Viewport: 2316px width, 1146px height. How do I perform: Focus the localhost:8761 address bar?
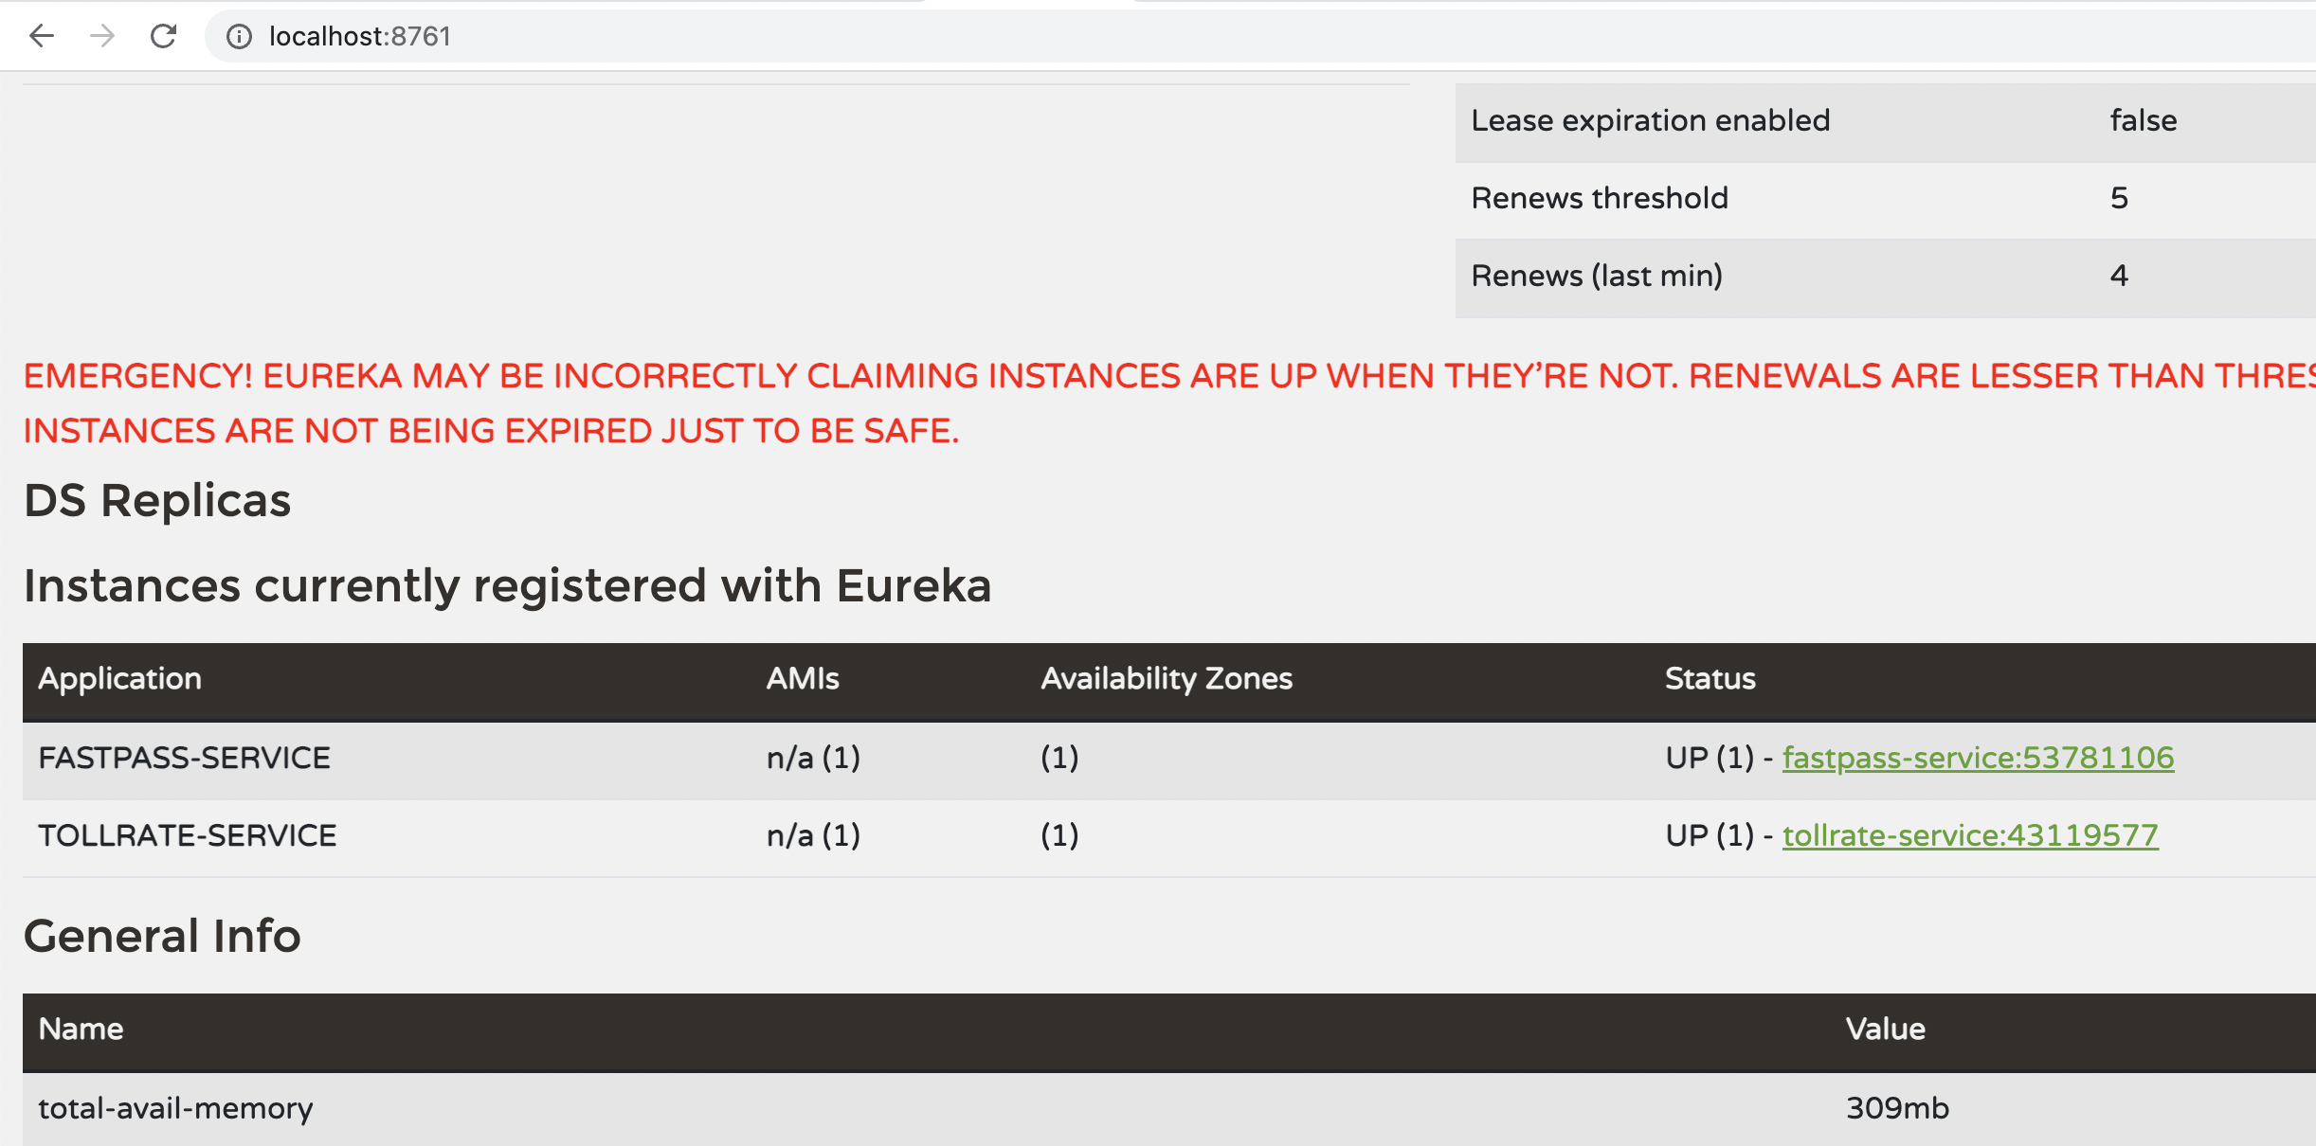point(1260,36)
